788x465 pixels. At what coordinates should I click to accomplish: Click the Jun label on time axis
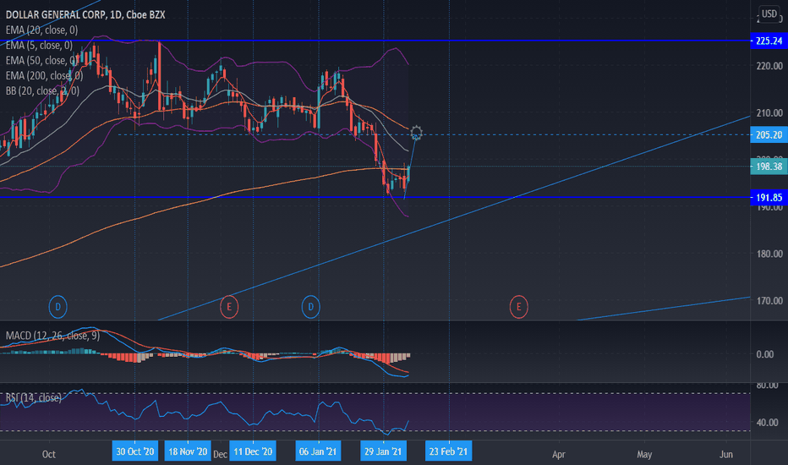725,454
